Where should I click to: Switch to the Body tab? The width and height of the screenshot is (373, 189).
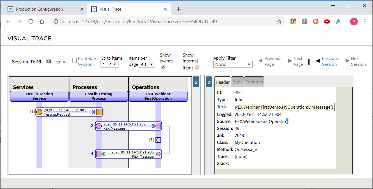click(x=237, y=82)
